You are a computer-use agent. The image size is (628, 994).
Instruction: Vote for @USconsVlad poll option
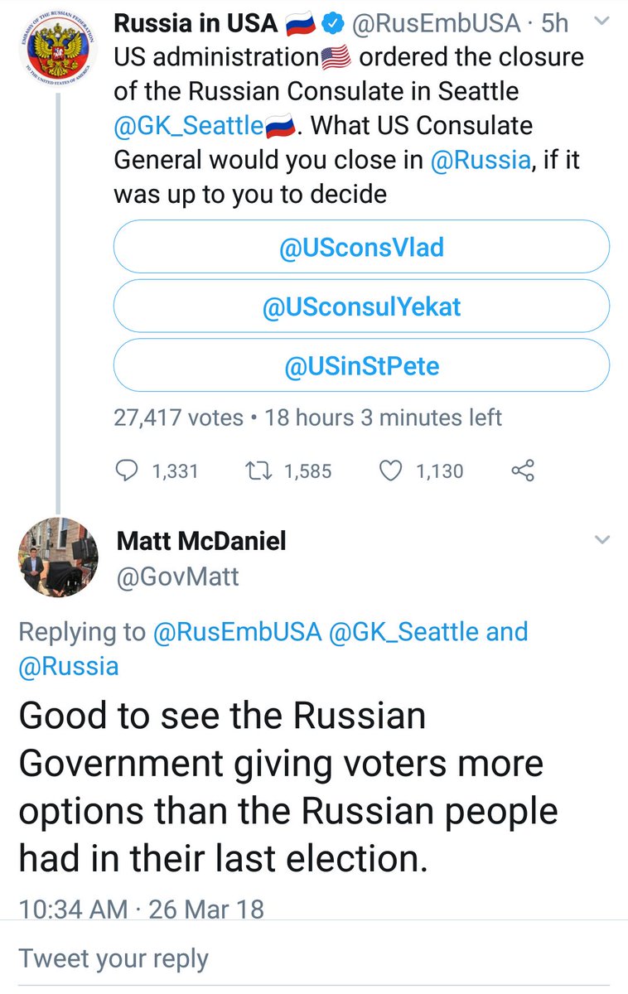click(x=361, y=247)
